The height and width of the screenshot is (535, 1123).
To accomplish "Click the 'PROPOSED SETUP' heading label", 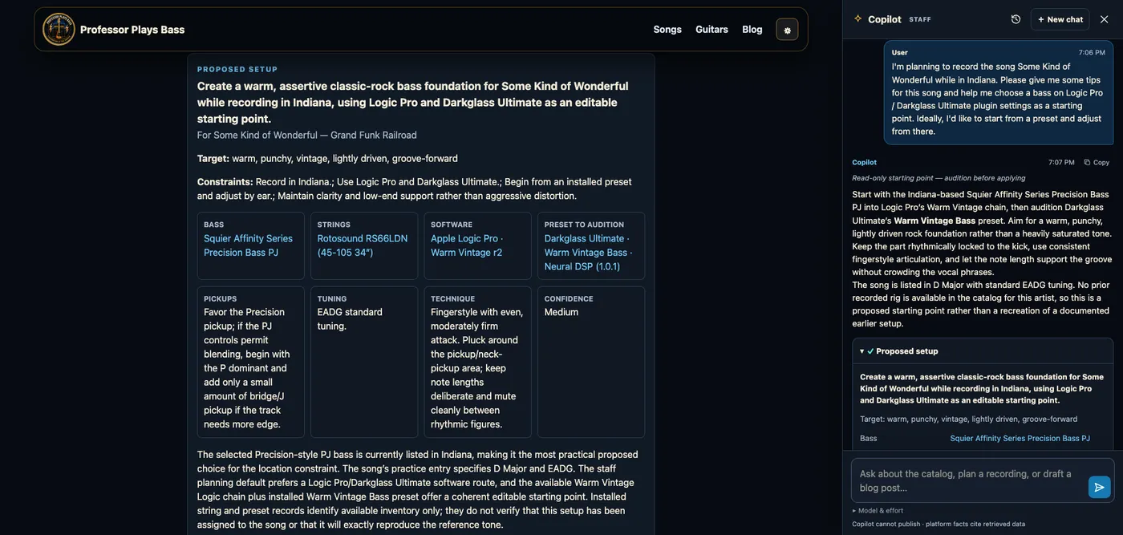I will (237, 70).
